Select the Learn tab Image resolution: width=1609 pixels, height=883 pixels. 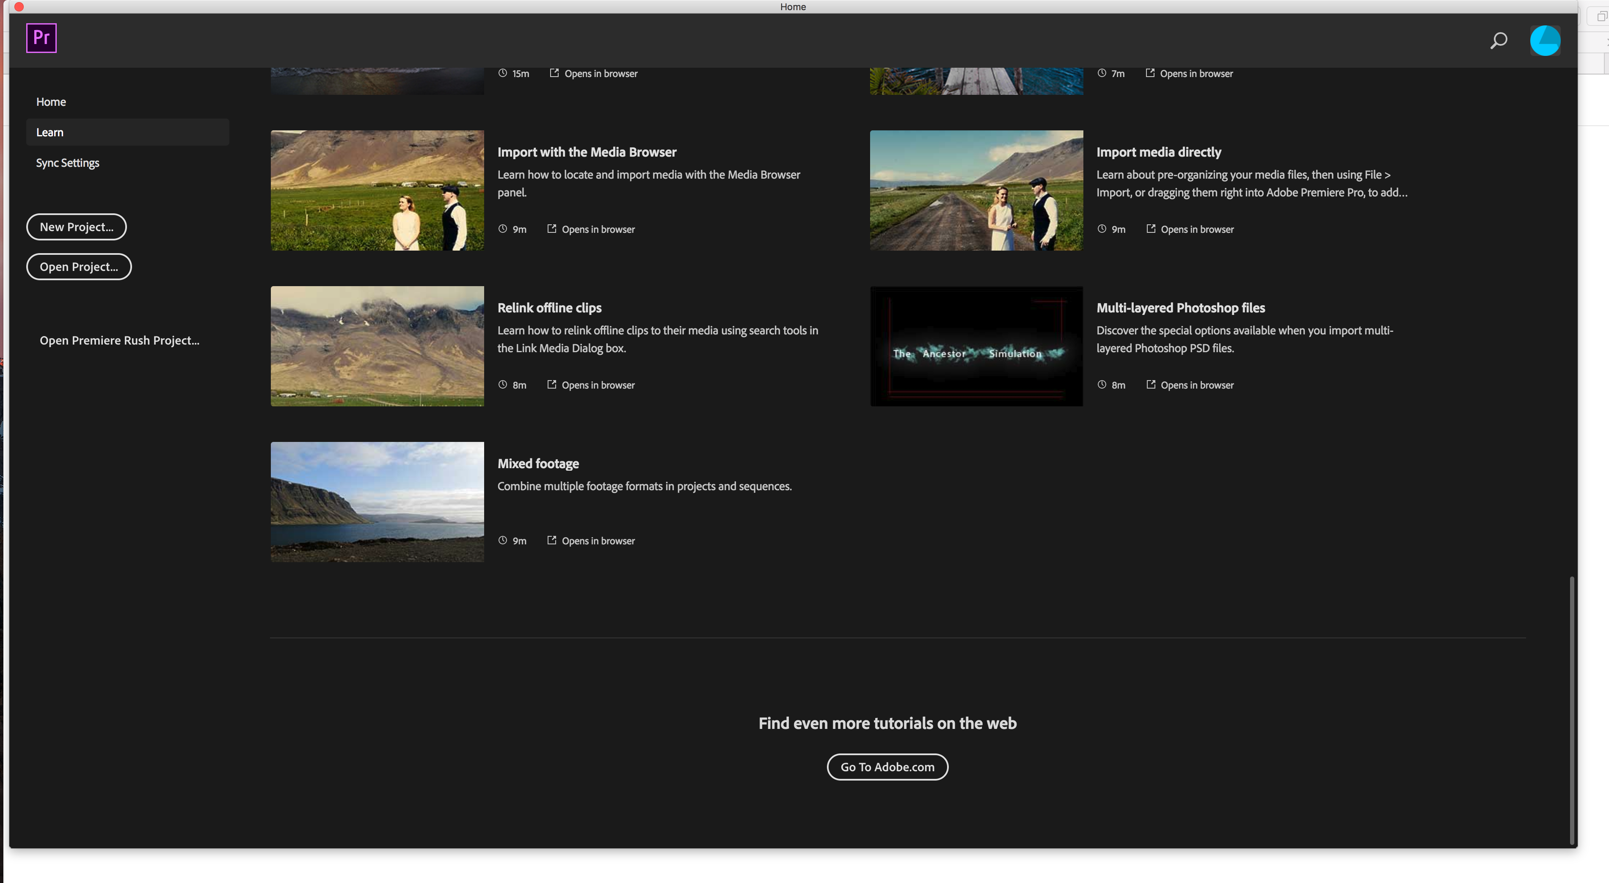click(x=50, y=132)
